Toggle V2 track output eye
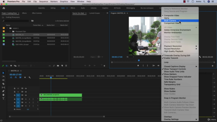 click(x=26, y=92)
